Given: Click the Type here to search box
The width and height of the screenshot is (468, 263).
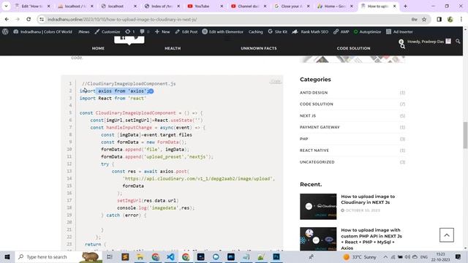Looking at the screenshot, I should (x=58, y=256).
